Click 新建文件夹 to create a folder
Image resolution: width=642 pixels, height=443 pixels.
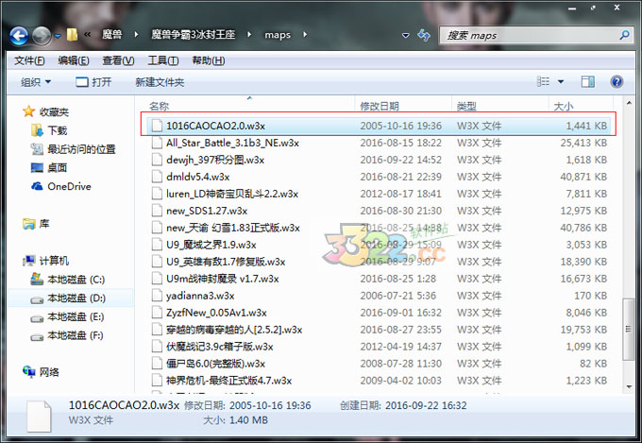(160, 82)
